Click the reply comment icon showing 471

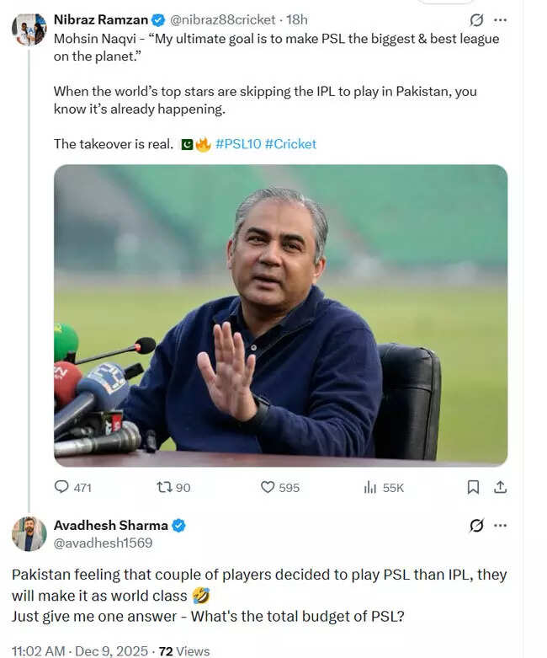coord(62,487)
